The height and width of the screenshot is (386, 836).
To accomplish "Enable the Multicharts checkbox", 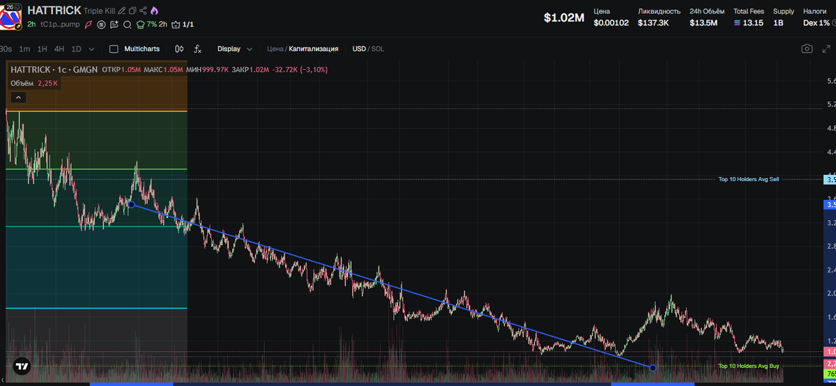I will point(114,49).
